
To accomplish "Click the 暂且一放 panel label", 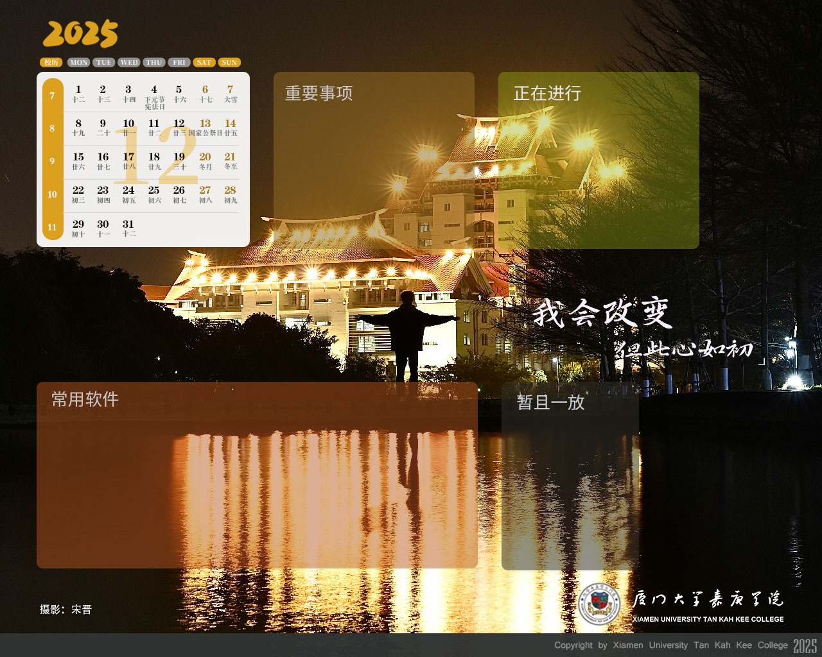I will [550, 402].
